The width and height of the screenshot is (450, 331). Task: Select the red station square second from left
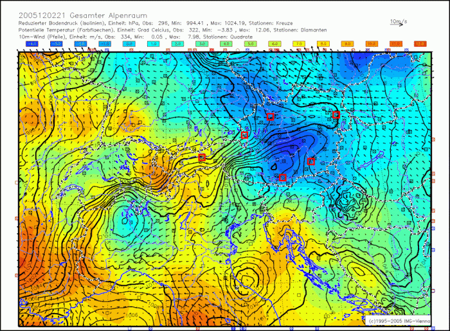coord(244,135)
